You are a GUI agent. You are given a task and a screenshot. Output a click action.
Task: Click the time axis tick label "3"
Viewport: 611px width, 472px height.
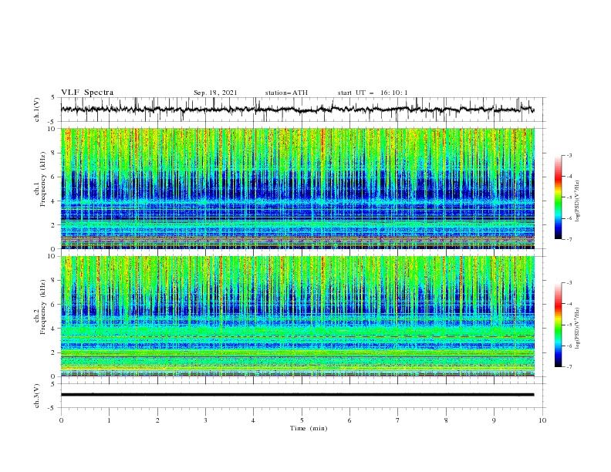[x=206, y=420]
